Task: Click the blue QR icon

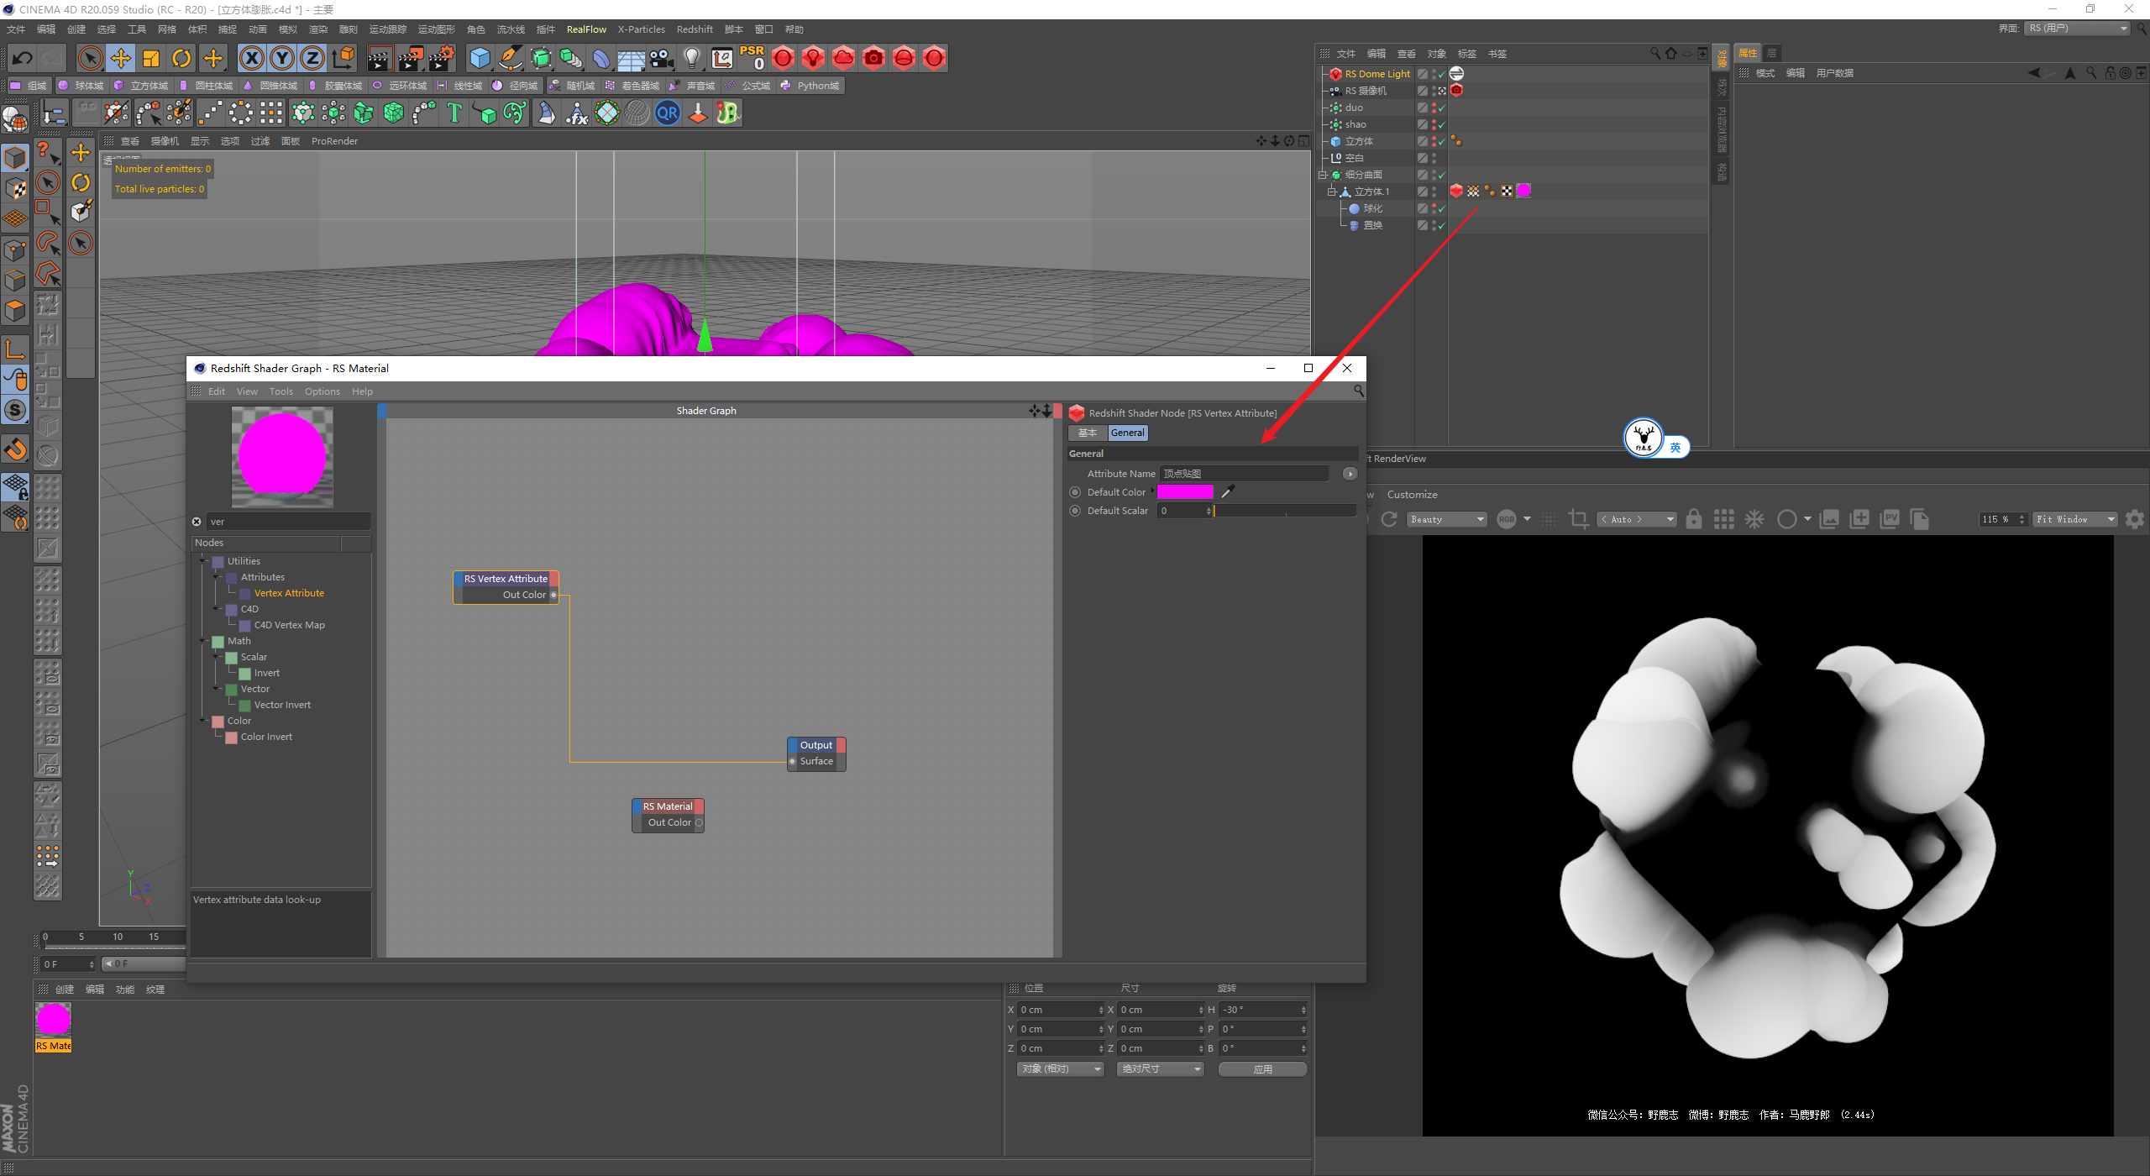Action: 668,113
